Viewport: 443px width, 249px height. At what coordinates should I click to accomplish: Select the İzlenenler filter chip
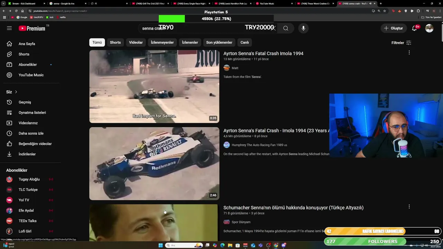tap(190, 43)
